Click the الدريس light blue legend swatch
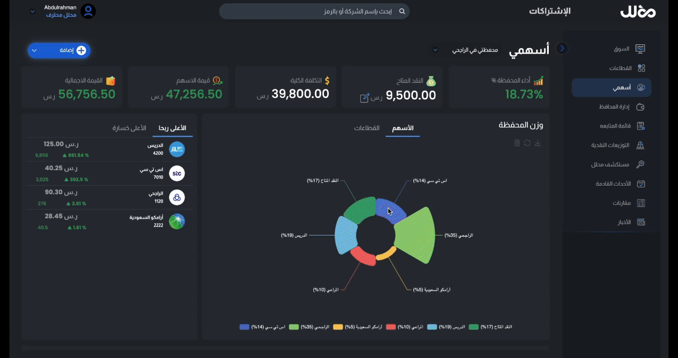The height and width of the screenshot is (358, 678). (432, 327)
